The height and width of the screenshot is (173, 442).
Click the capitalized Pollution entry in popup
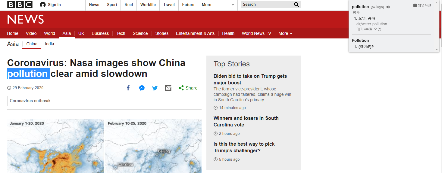[x=360, y=40]
